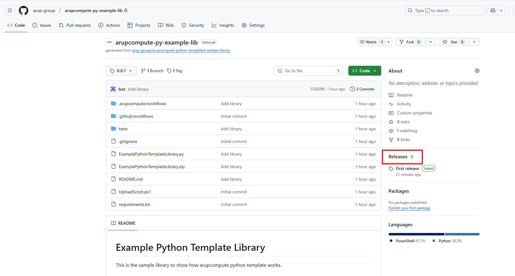
Task: Click Initial commit message for requirements.txt
Action: (x=234, y=204)
